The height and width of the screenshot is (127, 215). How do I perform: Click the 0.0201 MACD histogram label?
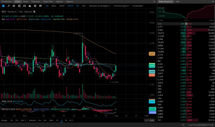pos(152,109)
